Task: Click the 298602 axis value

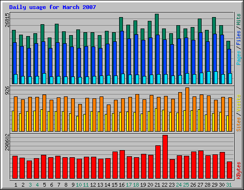Action: click(7, 142)
